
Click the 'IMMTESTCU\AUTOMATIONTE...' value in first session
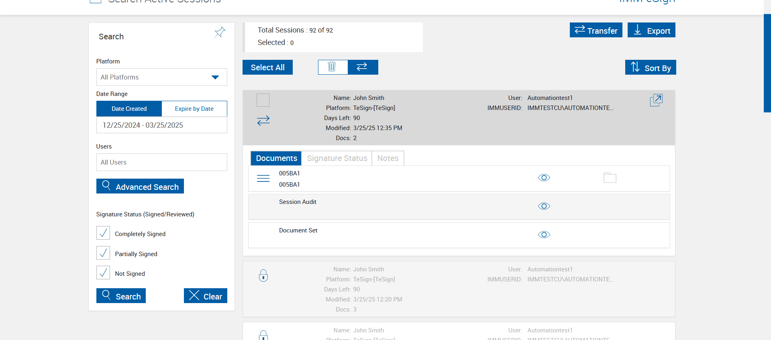pos(570,108)
